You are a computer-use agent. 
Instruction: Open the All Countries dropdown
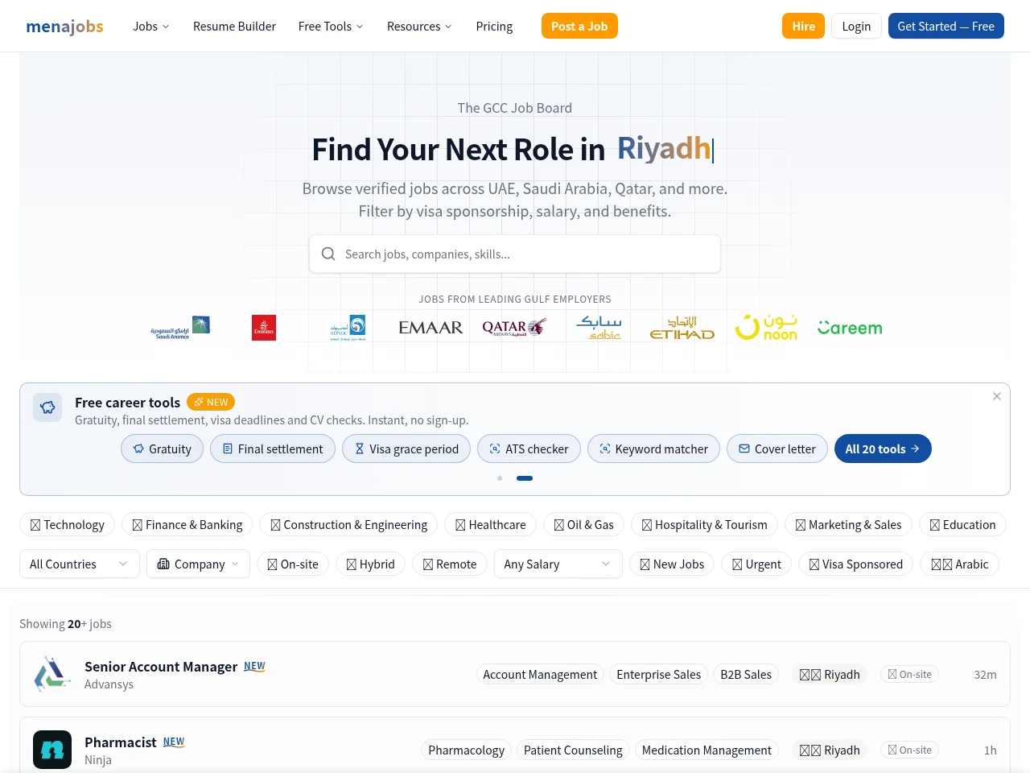coord(80,564)
